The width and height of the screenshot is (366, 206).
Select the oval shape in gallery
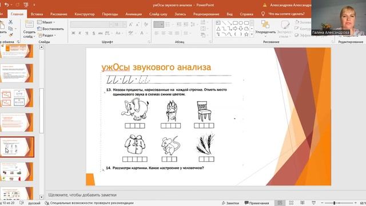[x=241, y=23]
